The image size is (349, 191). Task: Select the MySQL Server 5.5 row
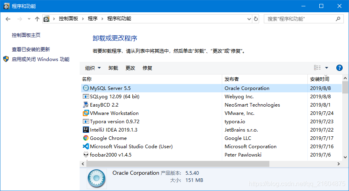tap(212, 88)
